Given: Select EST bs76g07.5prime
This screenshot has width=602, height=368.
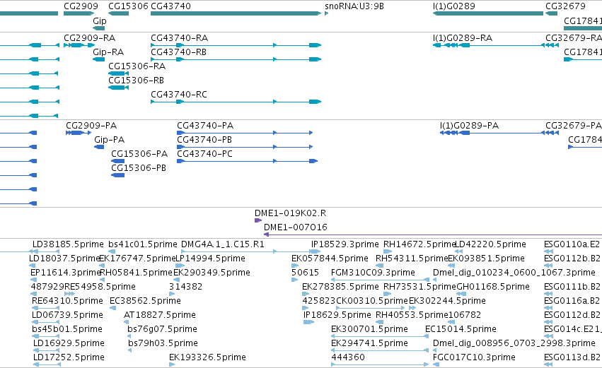Looking at the screenshot, I should point(162,330).
